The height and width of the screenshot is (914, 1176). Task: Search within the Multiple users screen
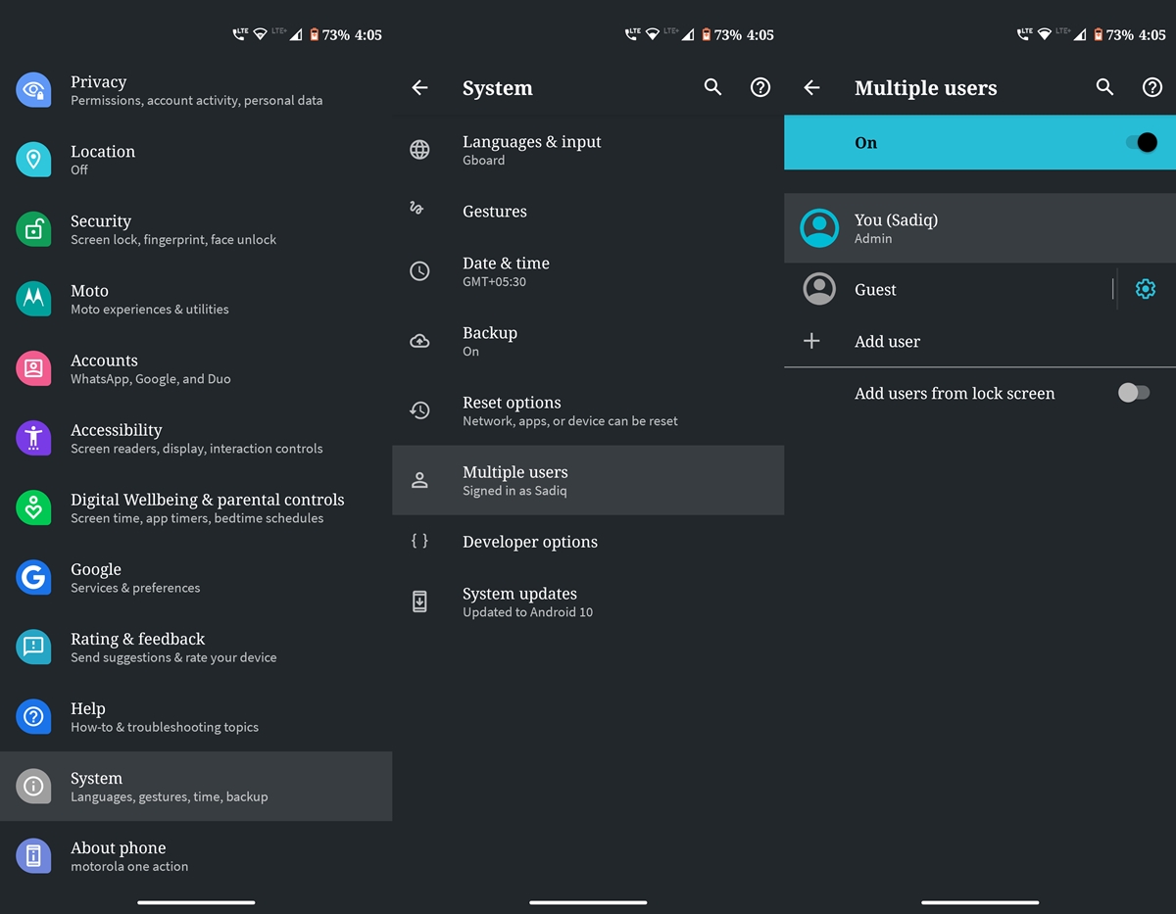[1104, 87]
